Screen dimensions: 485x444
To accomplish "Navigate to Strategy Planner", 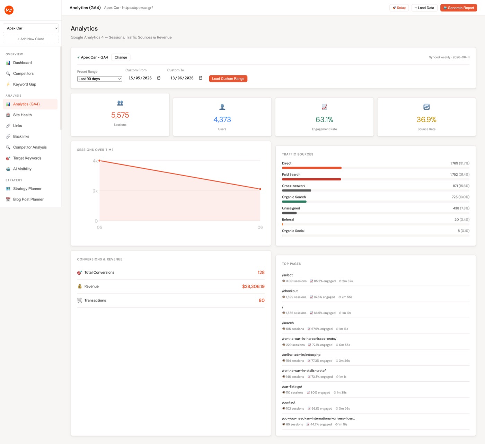I will click(30, 188).
